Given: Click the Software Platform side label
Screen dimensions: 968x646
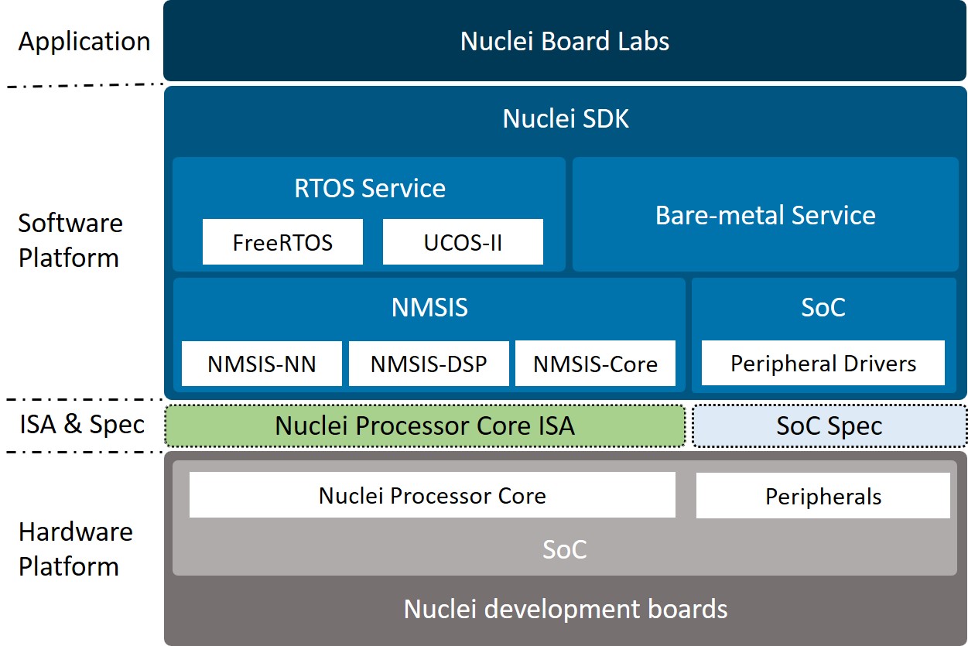Looking at the screenshot, I should pos(70,240).
